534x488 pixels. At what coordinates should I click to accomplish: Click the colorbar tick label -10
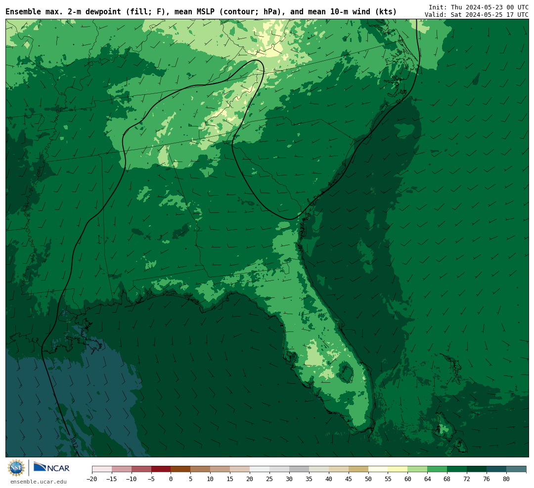tap(132, 479)
